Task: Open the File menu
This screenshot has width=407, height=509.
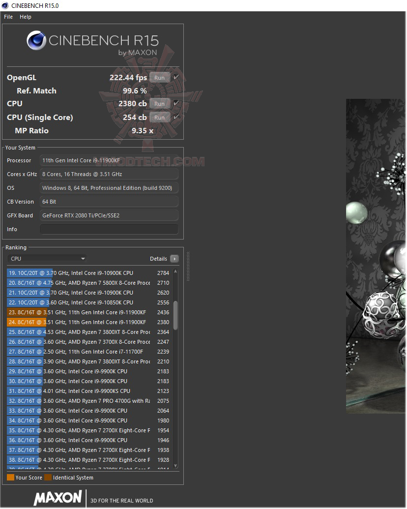Action: point(8,16)
